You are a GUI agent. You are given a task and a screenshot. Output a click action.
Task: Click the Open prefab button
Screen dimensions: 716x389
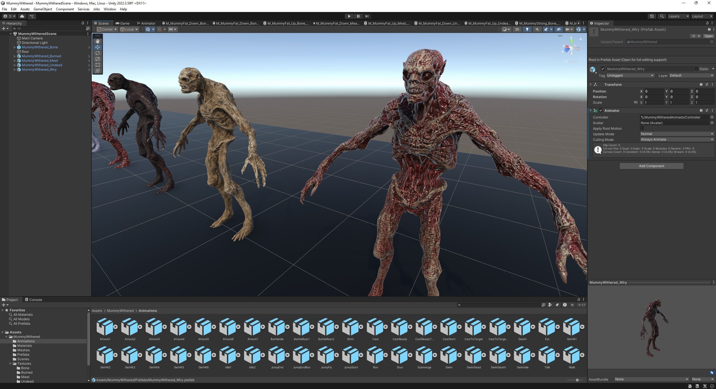point(708,36)
